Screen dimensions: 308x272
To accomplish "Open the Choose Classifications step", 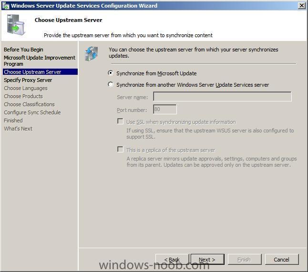I will (29, 104).
